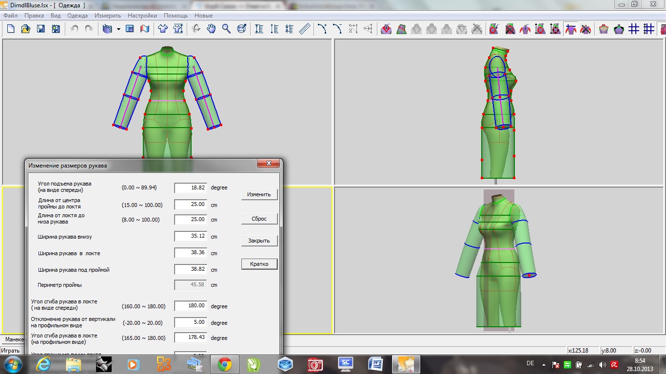Click the Закрыть button in sleeve dialog
The image size is (666, 374).
pos(259,241)
